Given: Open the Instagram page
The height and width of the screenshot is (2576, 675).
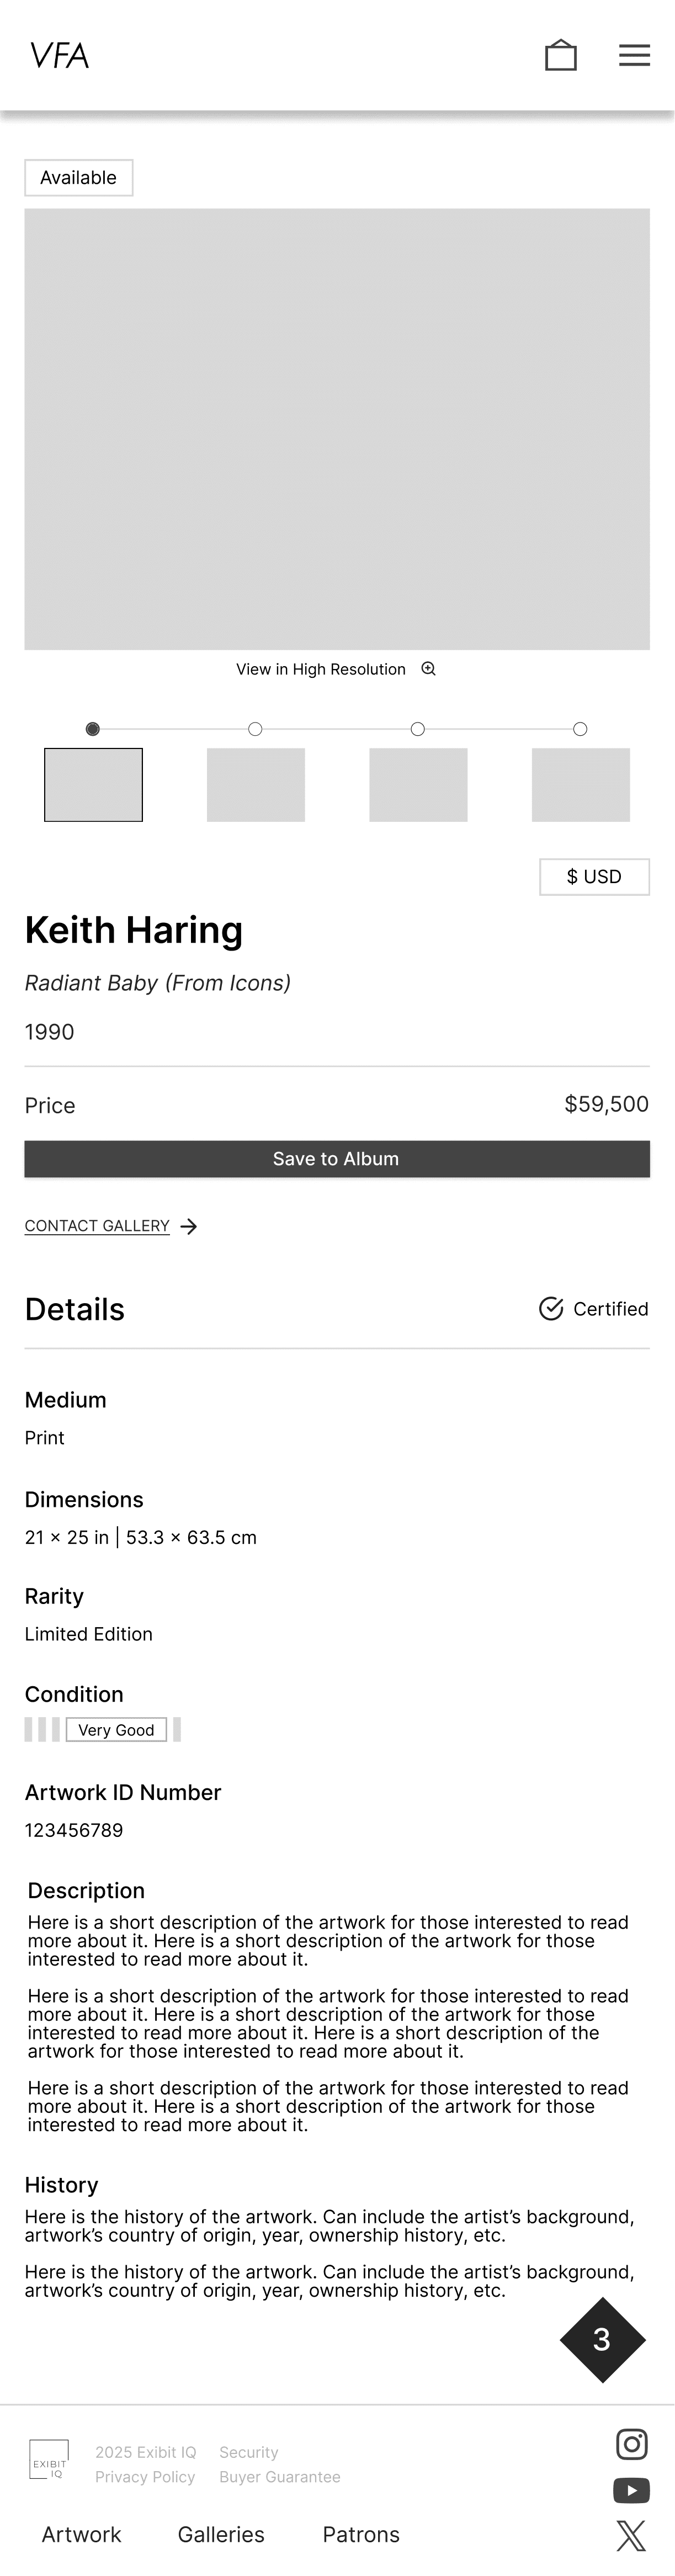Looking at the screenshot, I should tap(631, 2444).
